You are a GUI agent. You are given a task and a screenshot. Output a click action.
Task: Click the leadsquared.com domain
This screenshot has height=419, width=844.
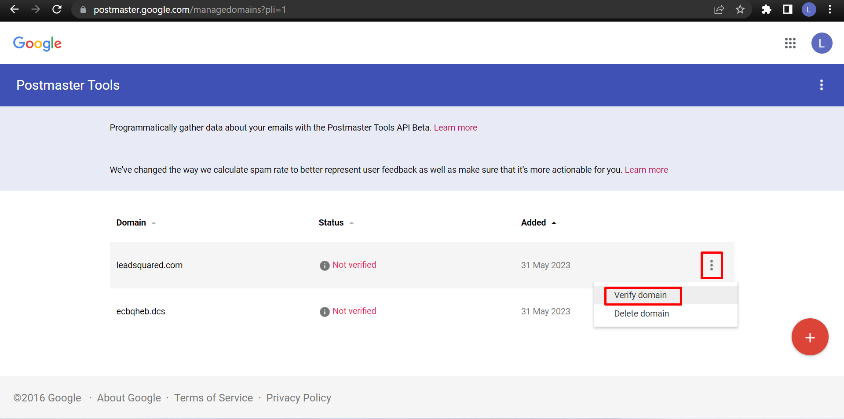pos(150,265)
